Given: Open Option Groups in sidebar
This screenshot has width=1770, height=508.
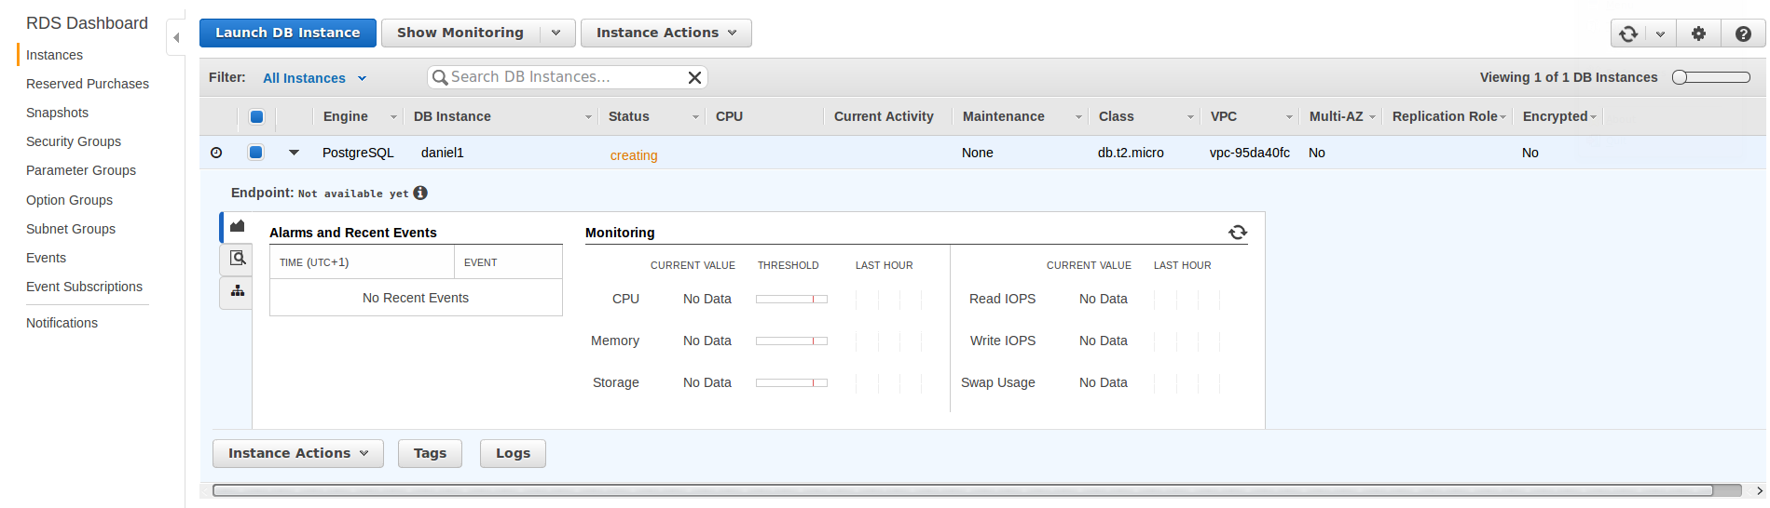Looking at the screenshot, I should click(x=69, y=200).
